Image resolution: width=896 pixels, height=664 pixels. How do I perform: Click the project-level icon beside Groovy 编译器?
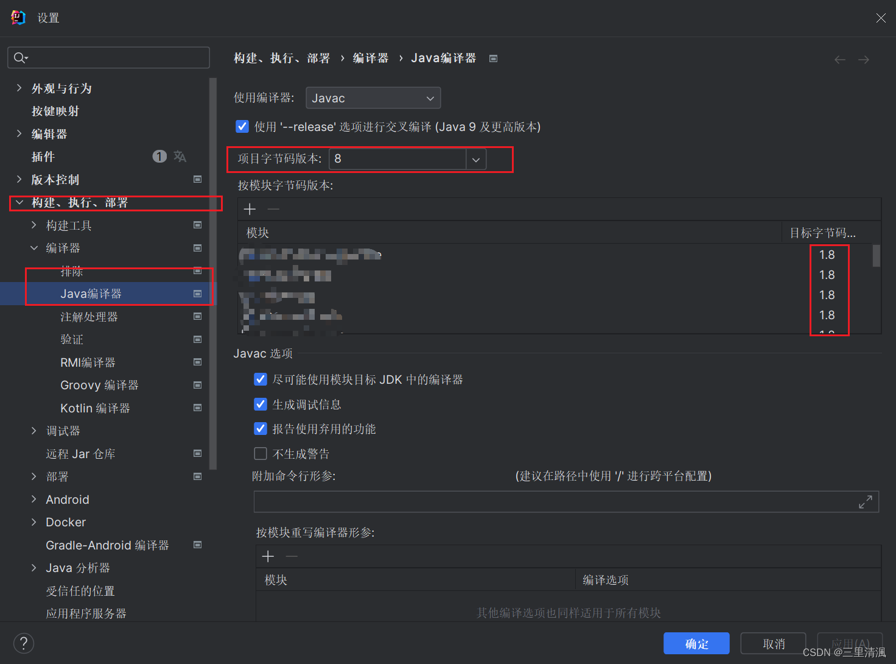point(197,385)
